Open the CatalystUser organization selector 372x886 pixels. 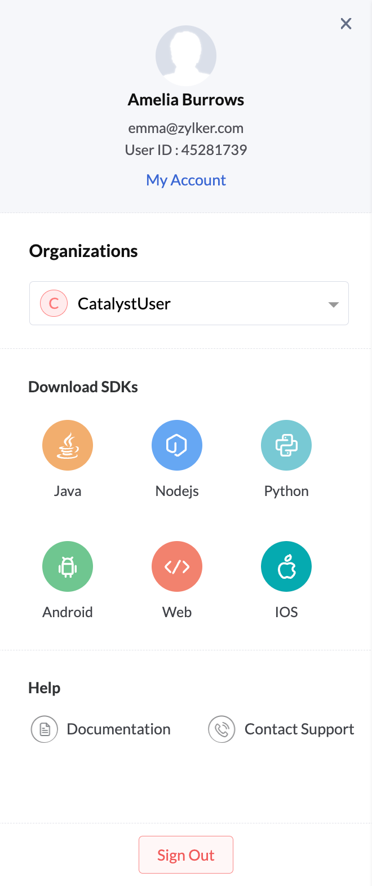pos(189,303)
